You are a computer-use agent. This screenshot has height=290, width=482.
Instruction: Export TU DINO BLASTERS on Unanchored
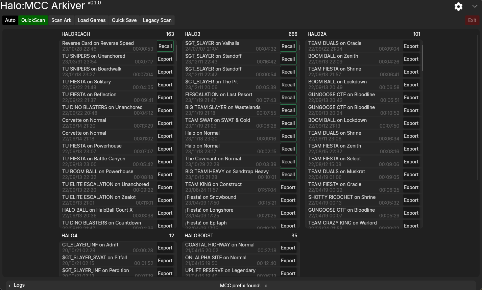[165, 110]
